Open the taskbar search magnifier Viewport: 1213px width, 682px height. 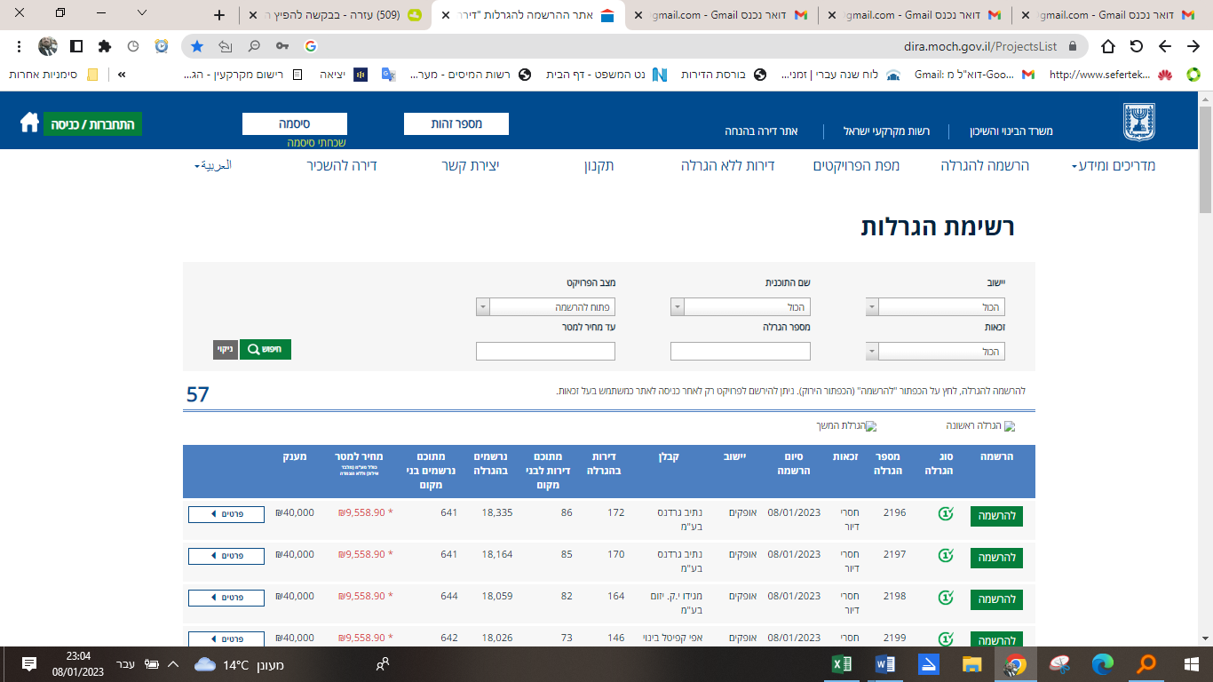[x=1146, y=663]
